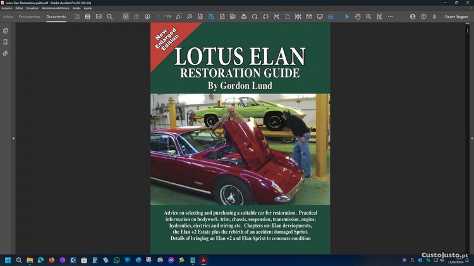Open WhatsApp from the Windows taskbar
The width and height of the screenshot is (474, 266).
click(x=116, y=260)
